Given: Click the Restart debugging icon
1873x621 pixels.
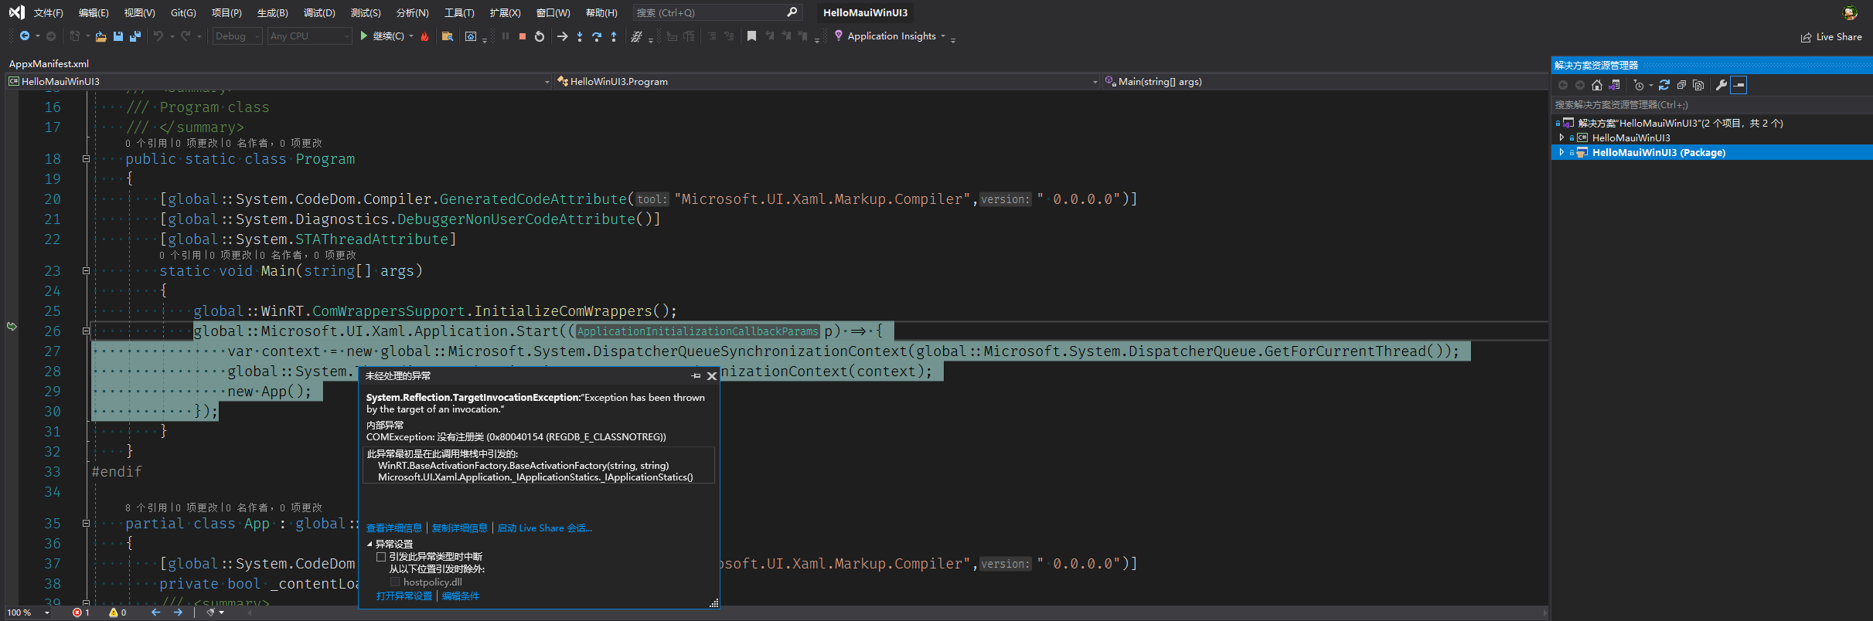Looking at the screenshot, I should point(540,36).
